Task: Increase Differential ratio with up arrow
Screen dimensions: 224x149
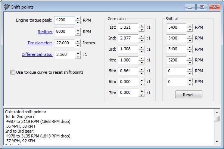Action: [x=78, y=53]
